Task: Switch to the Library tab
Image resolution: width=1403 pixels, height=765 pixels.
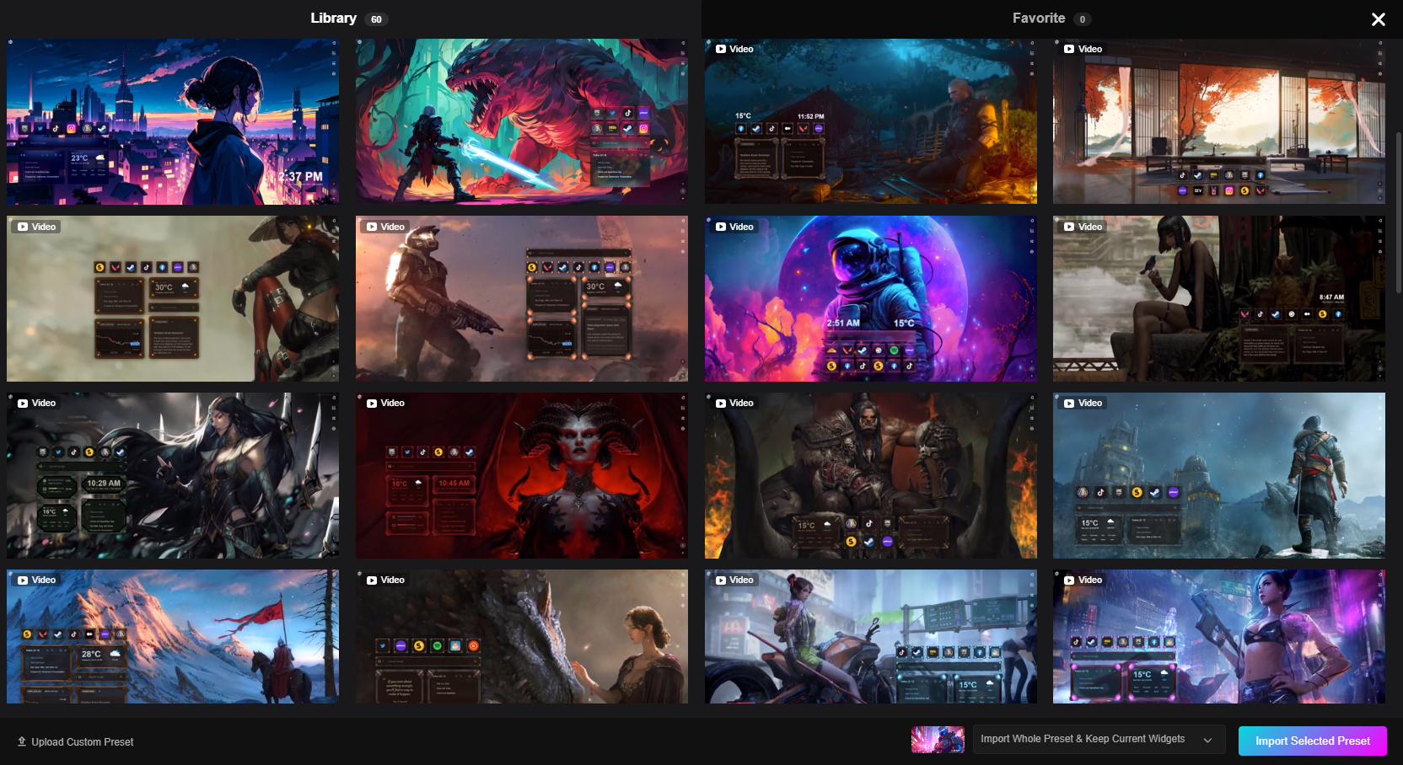Action: click(x=349, y=19)
